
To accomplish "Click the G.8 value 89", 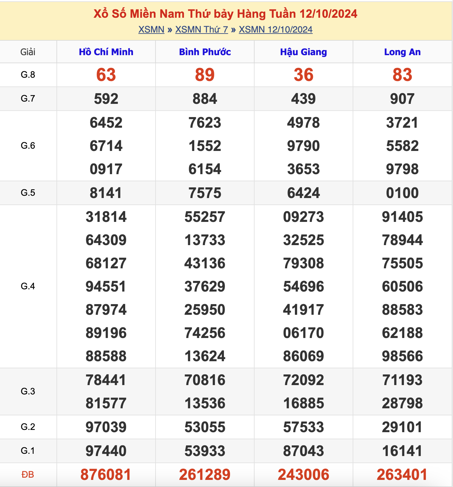I will coord(205,75).
